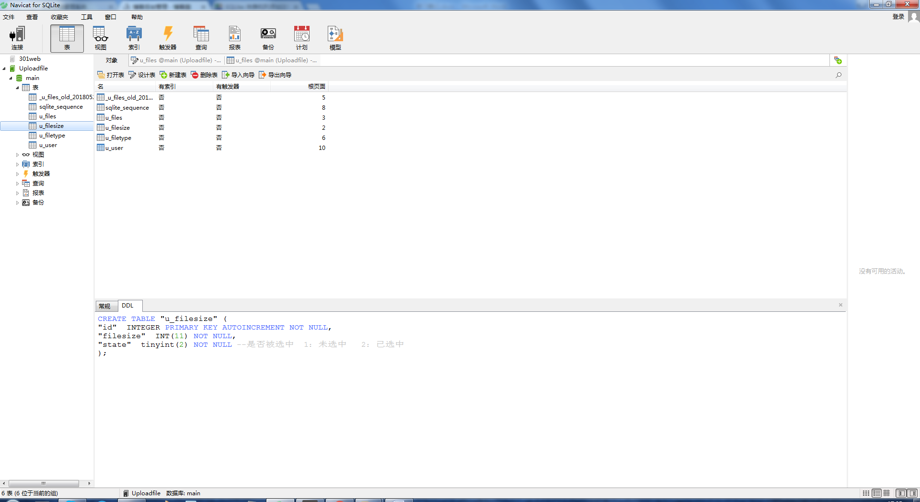Viewport: 920px width, 502px height.
Task: Open the Backup (备份) toolbar icon
Action: click(x=268, y=38)
